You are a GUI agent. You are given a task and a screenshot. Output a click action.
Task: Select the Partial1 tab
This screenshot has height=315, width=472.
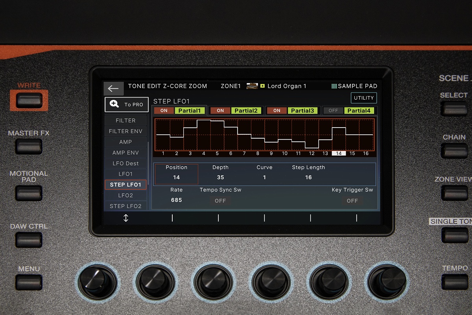[190, 111]
